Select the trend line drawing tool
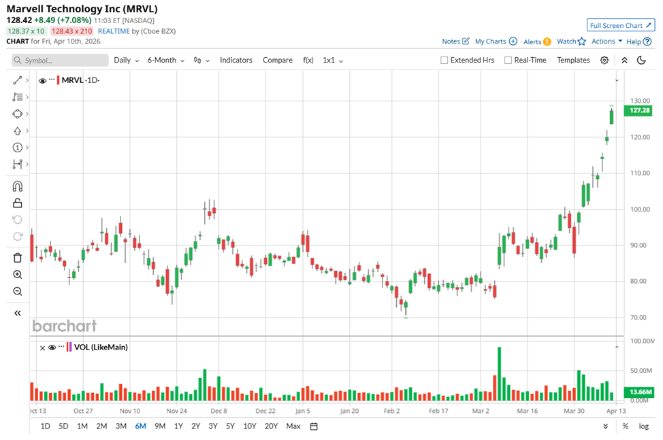The height and width of the screenshot is (440, 663). coord(17,80)
